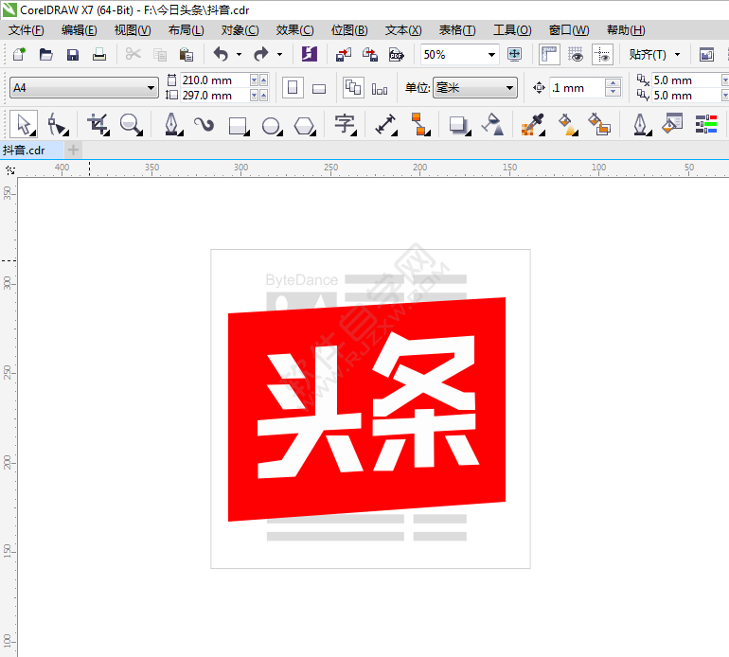The width and height of the screenshot is (729, 657).
Task: Open the Object (对象) menu
Action: click(x=240, y=30)
